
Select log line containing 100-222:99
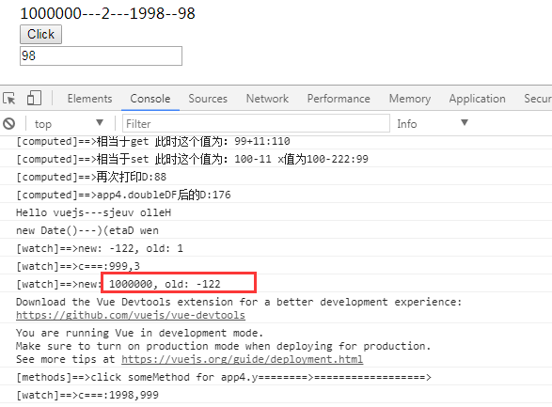pyautogui.click(x=192, y=159)
